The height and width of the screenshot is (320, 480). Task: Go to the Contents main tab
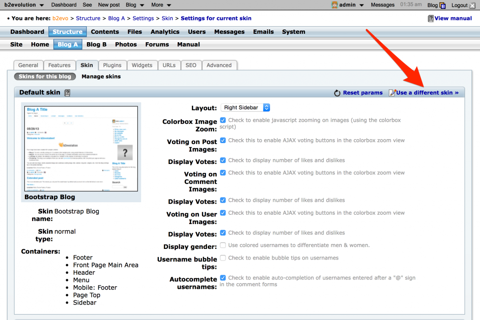105,32
